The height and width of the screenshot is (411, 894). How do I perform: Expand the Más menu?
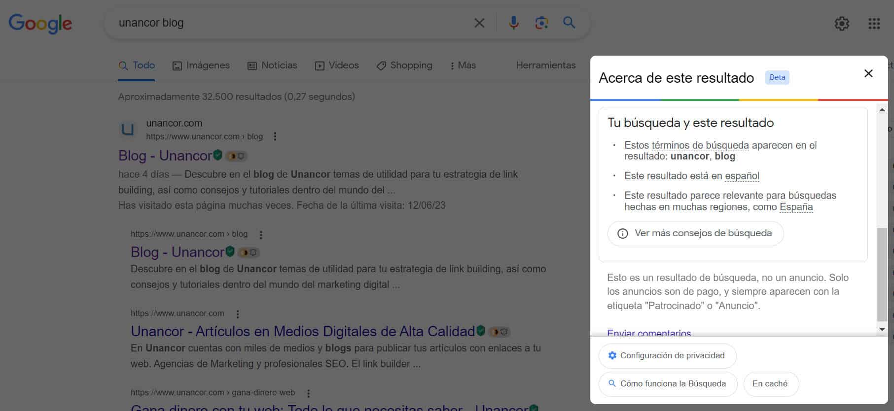tap(463, 65)
